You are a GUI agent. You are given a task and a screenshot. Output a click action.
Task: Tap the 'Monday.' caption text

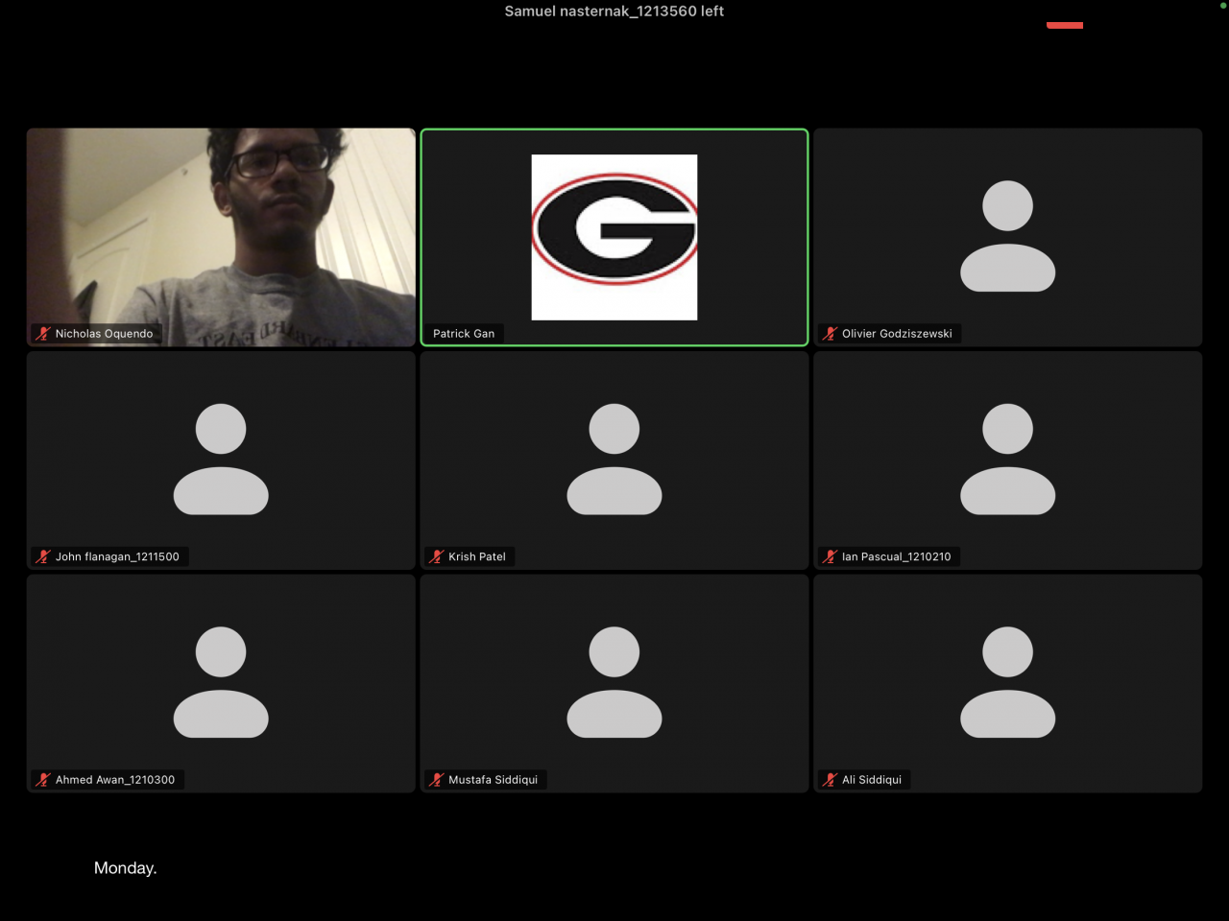pos(126,868)
